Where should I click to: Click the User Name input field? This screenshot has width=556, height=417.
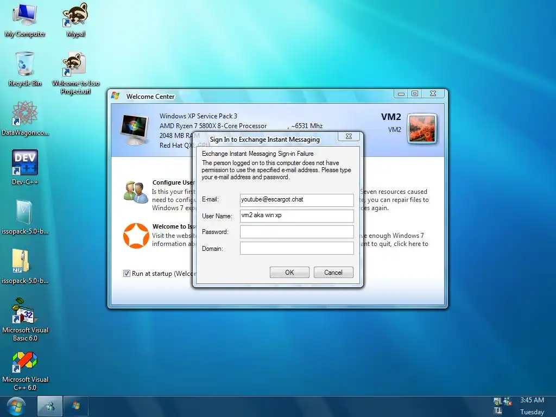297,216
